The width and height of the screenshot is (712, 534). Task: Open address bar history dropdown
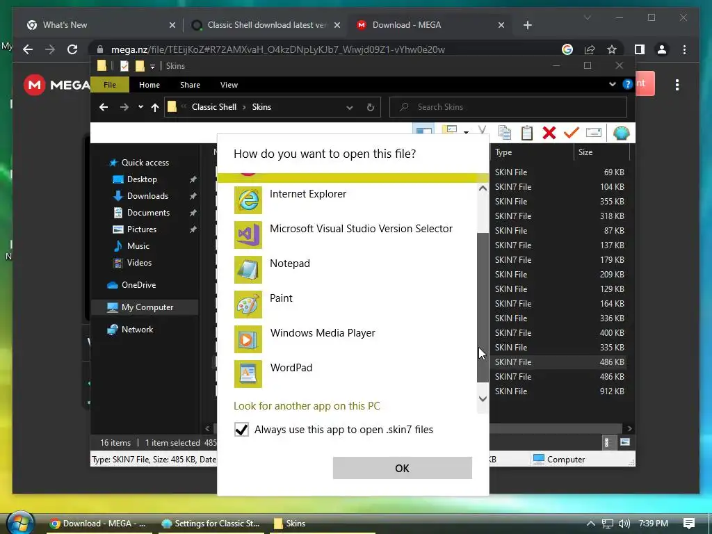point(349,108)
